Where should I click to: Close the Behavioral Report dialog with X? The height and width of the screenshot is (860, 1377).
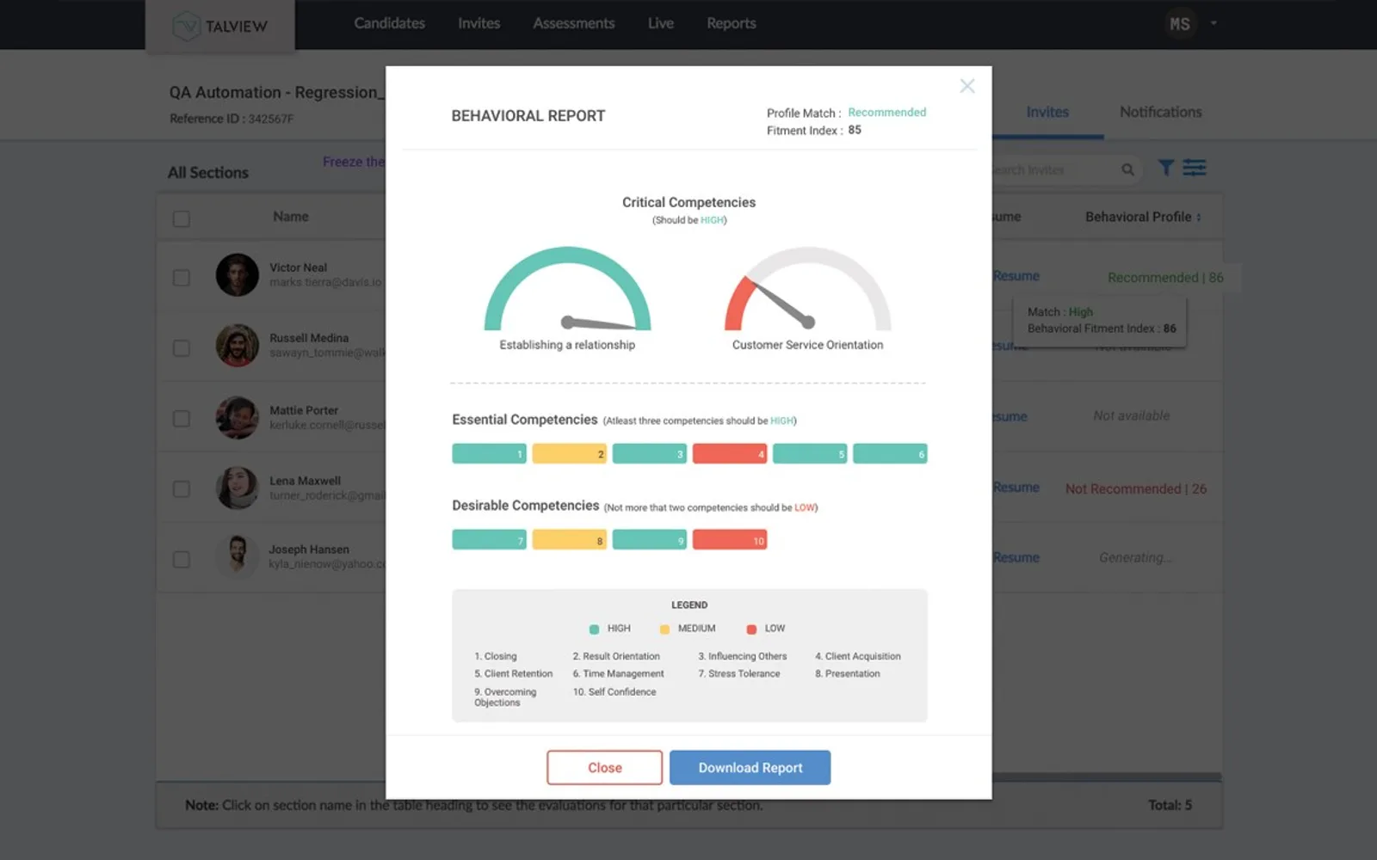pos(967,86)
